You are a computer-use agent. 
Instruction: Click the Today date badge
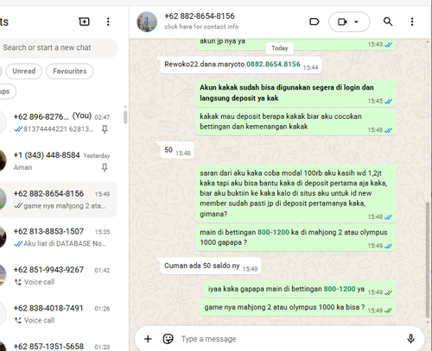[x=280, y=48]
